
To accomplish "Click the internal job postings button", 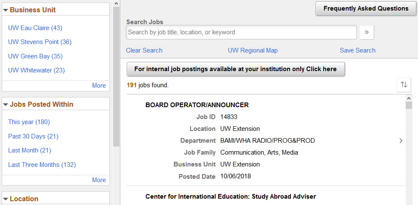I will click(236, 69).
